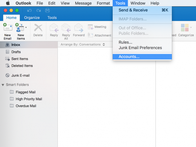The image size is (196, 147).
Task: Open the Edit menu
Action: point(52,3)
